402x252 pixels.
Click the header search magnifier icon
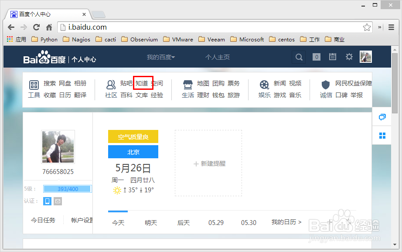tap(299, 57)
